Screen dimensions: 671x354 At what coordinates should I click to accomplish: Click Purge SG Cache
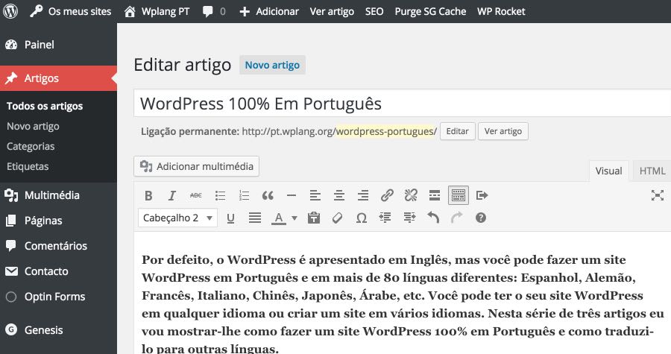(x=430, y=11)
